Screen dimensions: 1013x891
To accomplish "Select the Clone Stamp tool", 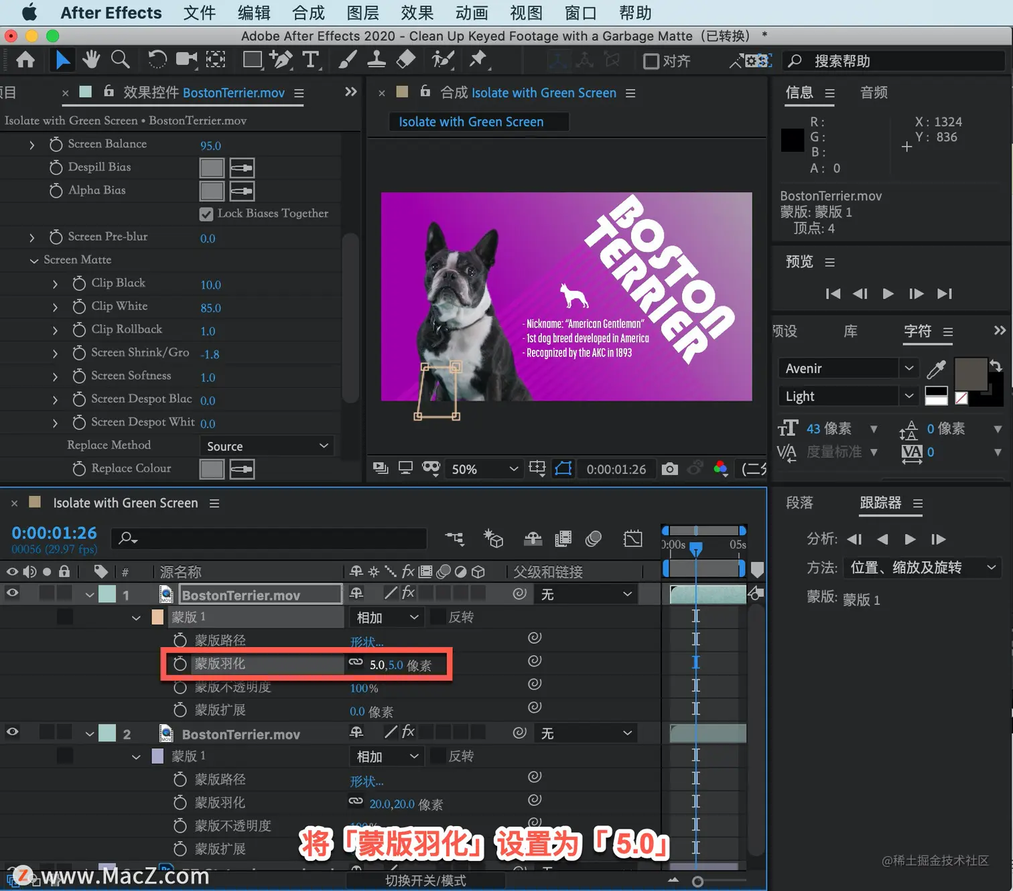I will (x=377, y=60).
